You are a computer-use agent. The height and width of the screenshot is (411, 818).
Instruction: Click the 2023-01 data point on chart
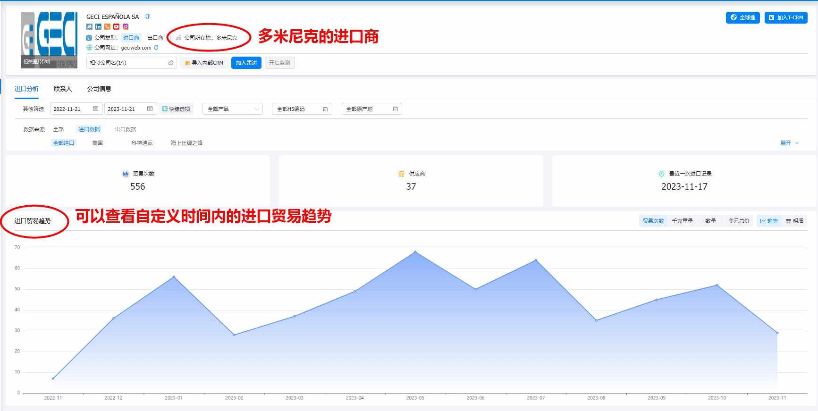(x=174, y=277)
